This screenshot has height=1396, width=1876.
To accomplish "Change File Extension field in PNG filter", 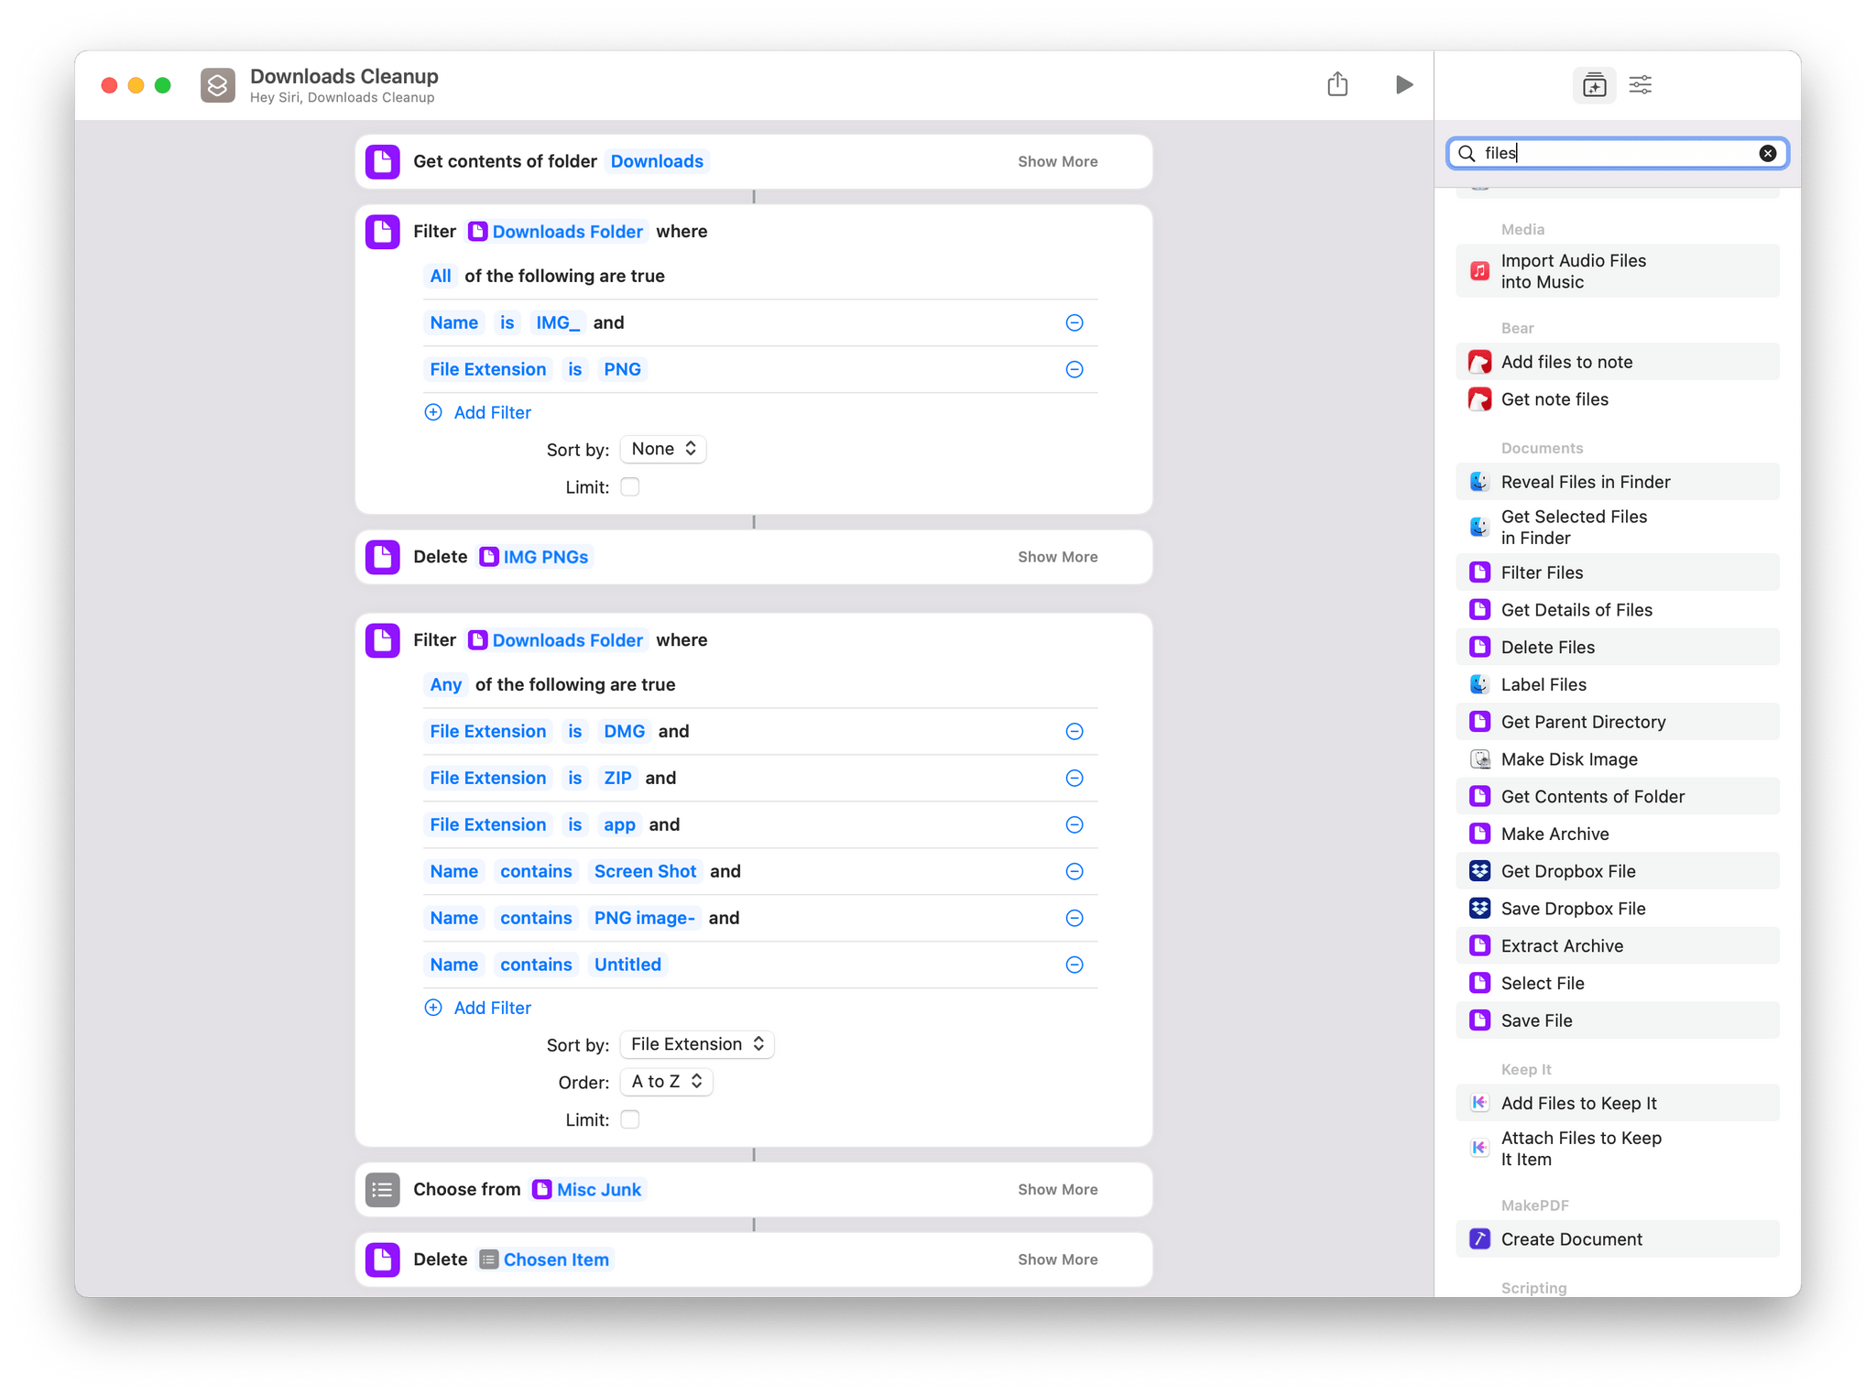I will click(488, 369).
